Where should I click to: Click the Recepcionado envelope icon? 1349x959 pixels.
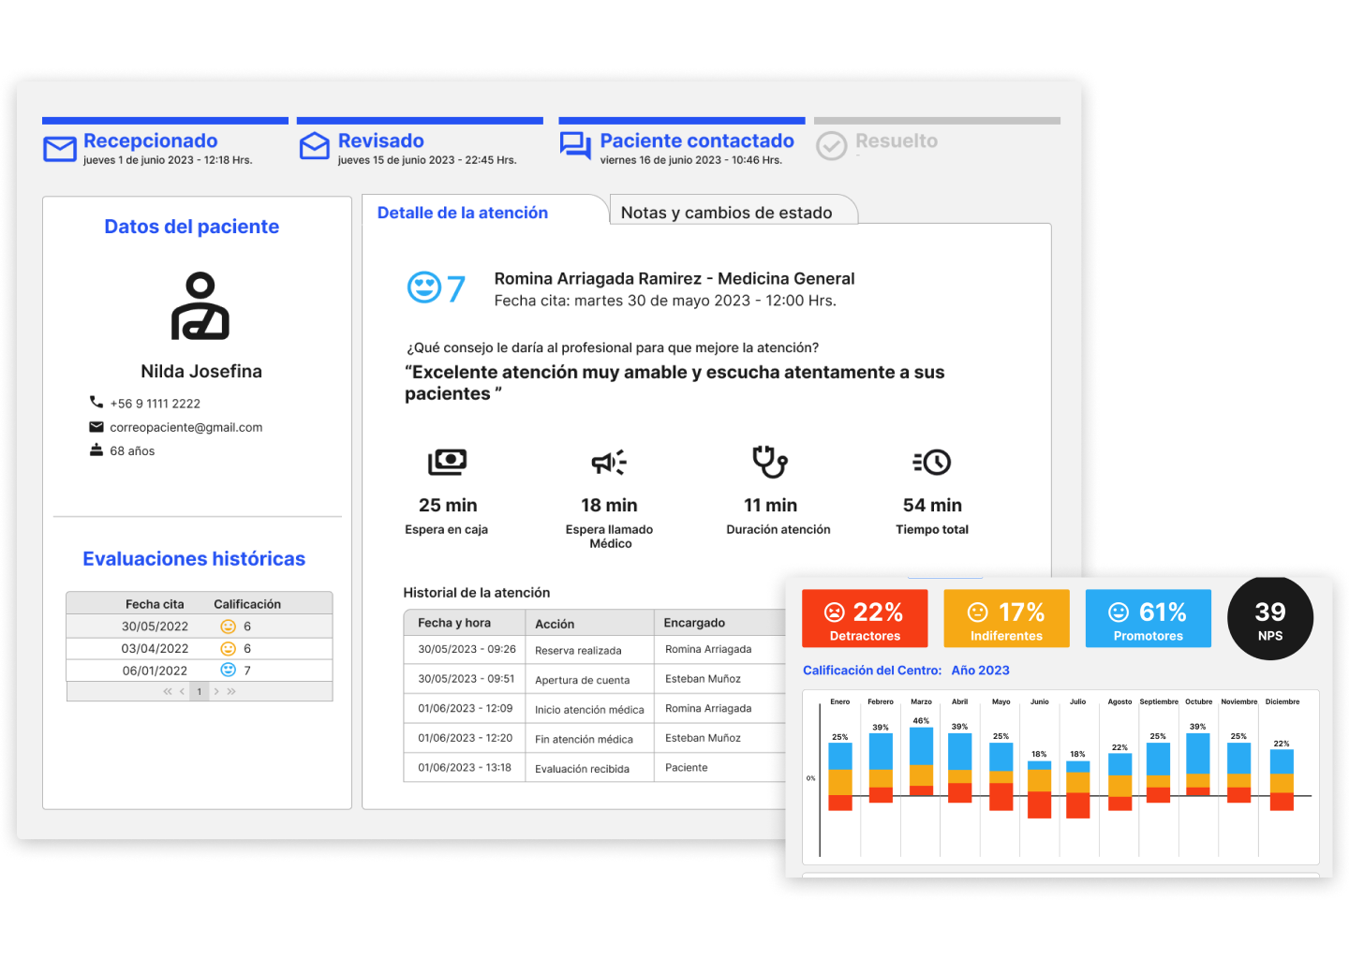[60, 149]
